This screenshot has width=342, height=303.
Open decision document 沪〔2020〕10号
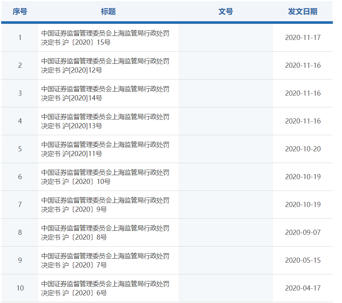[x=105, y=177]
